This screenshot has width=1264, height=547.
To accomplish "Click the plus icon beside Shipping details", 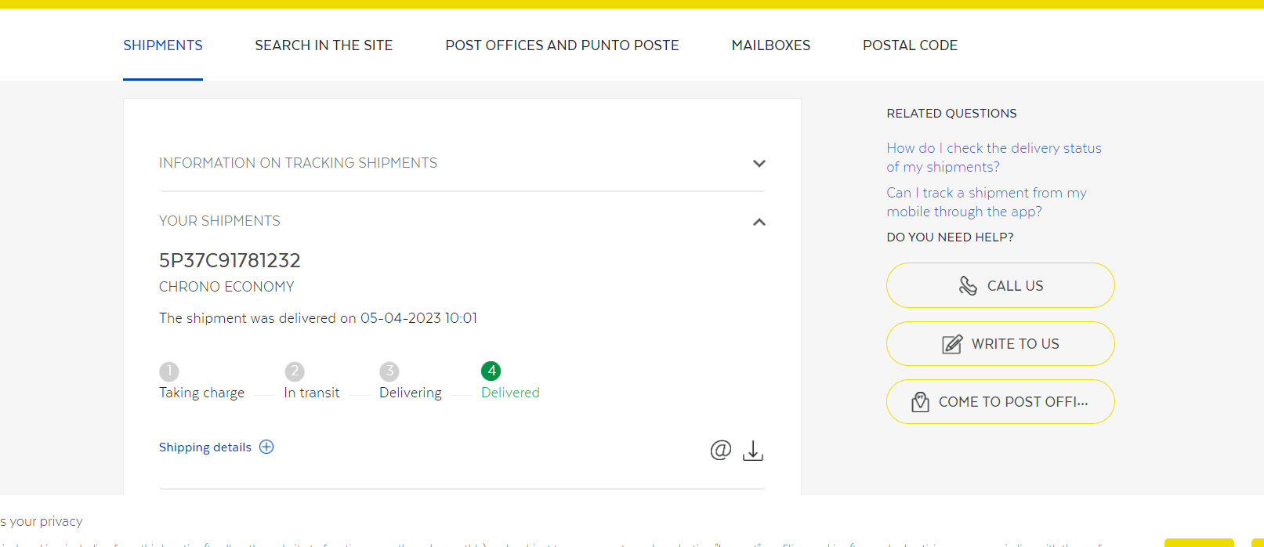I will click(x=266, y=447).
